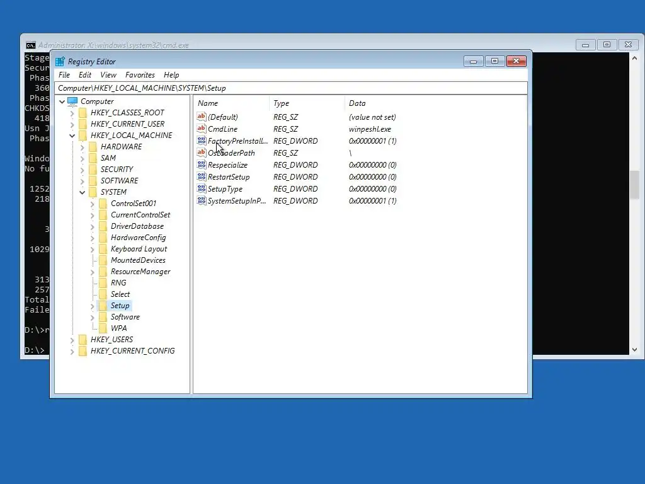The width and height of the screenshot is (645, 484).
Task: Open the File menu
Action: (64, 75)
